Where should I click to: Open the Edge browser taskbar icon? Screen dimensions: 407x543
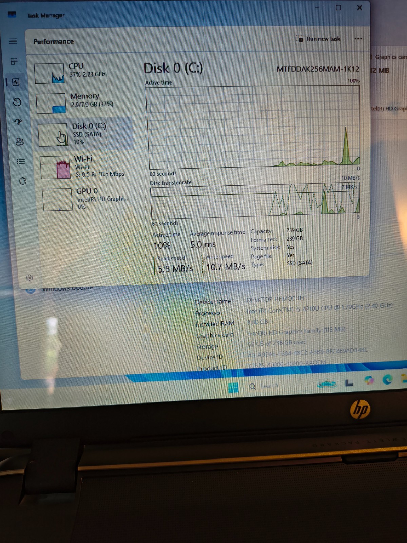387,379
